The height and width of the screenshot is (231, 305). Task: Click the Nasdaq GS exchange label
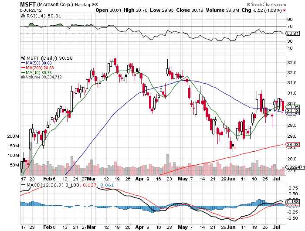coord(86,4)
